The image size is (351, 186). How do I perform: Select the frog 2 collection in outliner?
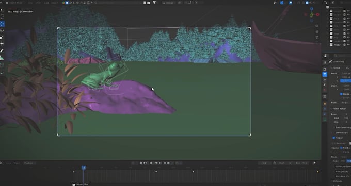(x=337, y=45)
